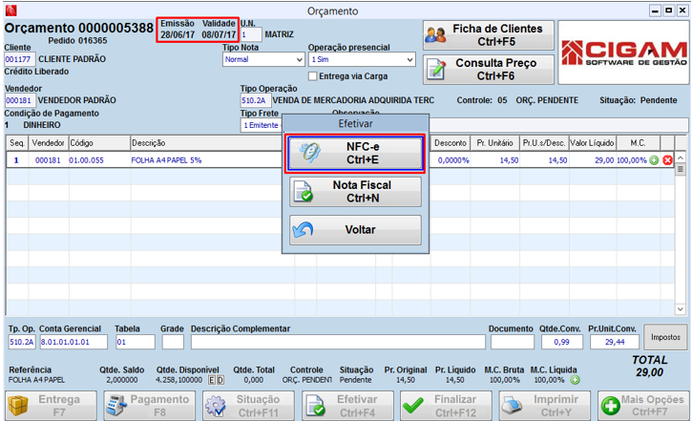Click the notepad pencil icon on Consulta Preço
This screenshot has height=421, width=692.
[436, 70]
